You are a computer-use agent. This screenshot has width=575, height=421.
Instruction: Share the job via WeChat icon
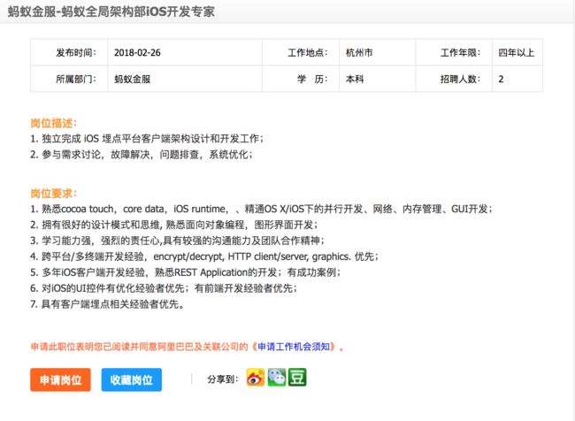pos(277,378)
